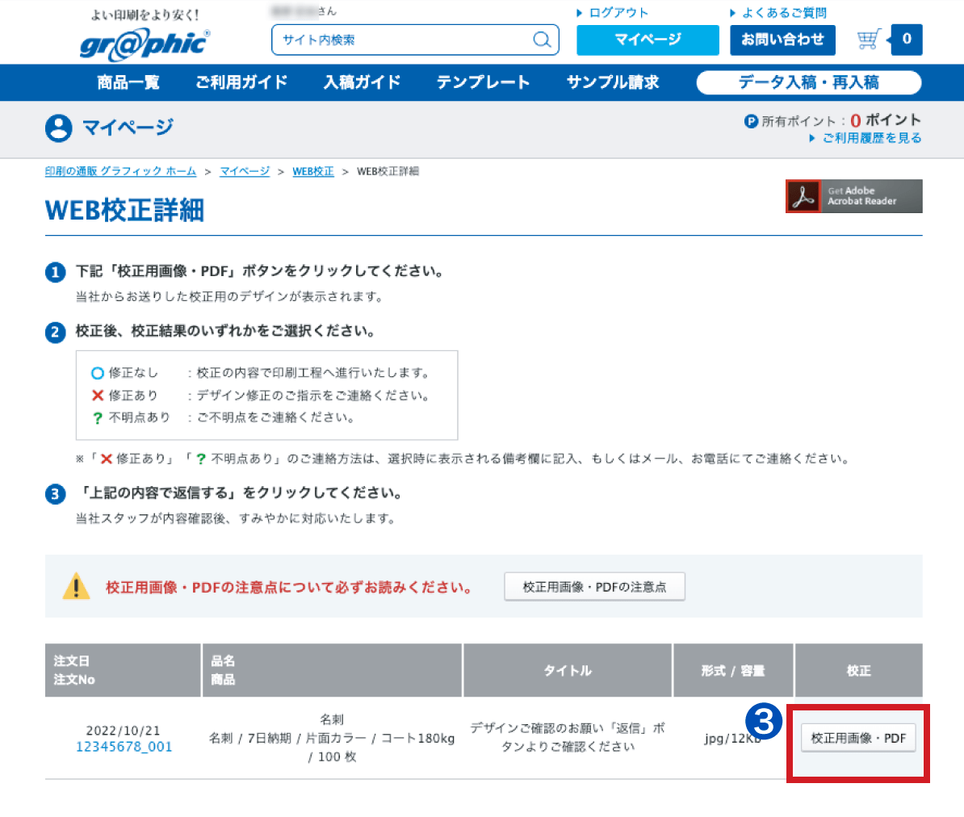Click the cart item count badge
The image size is (964, 817).
click(907, 39)
